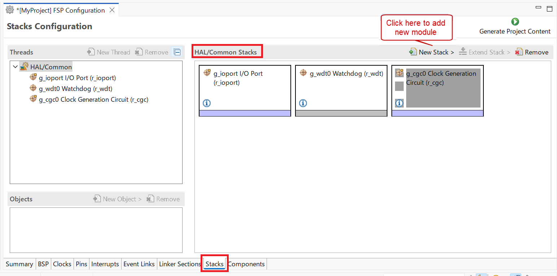This screenshot has height=276, width=557.
Task: Click the module icon in g_ioport stack box
Action: click(207, 73)
